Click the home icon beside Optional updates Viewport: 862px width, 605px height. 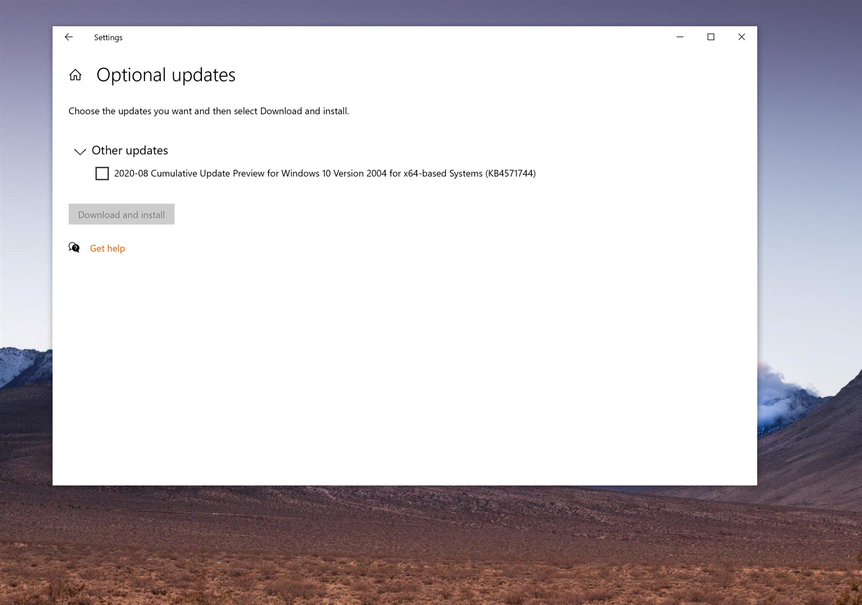75,75
